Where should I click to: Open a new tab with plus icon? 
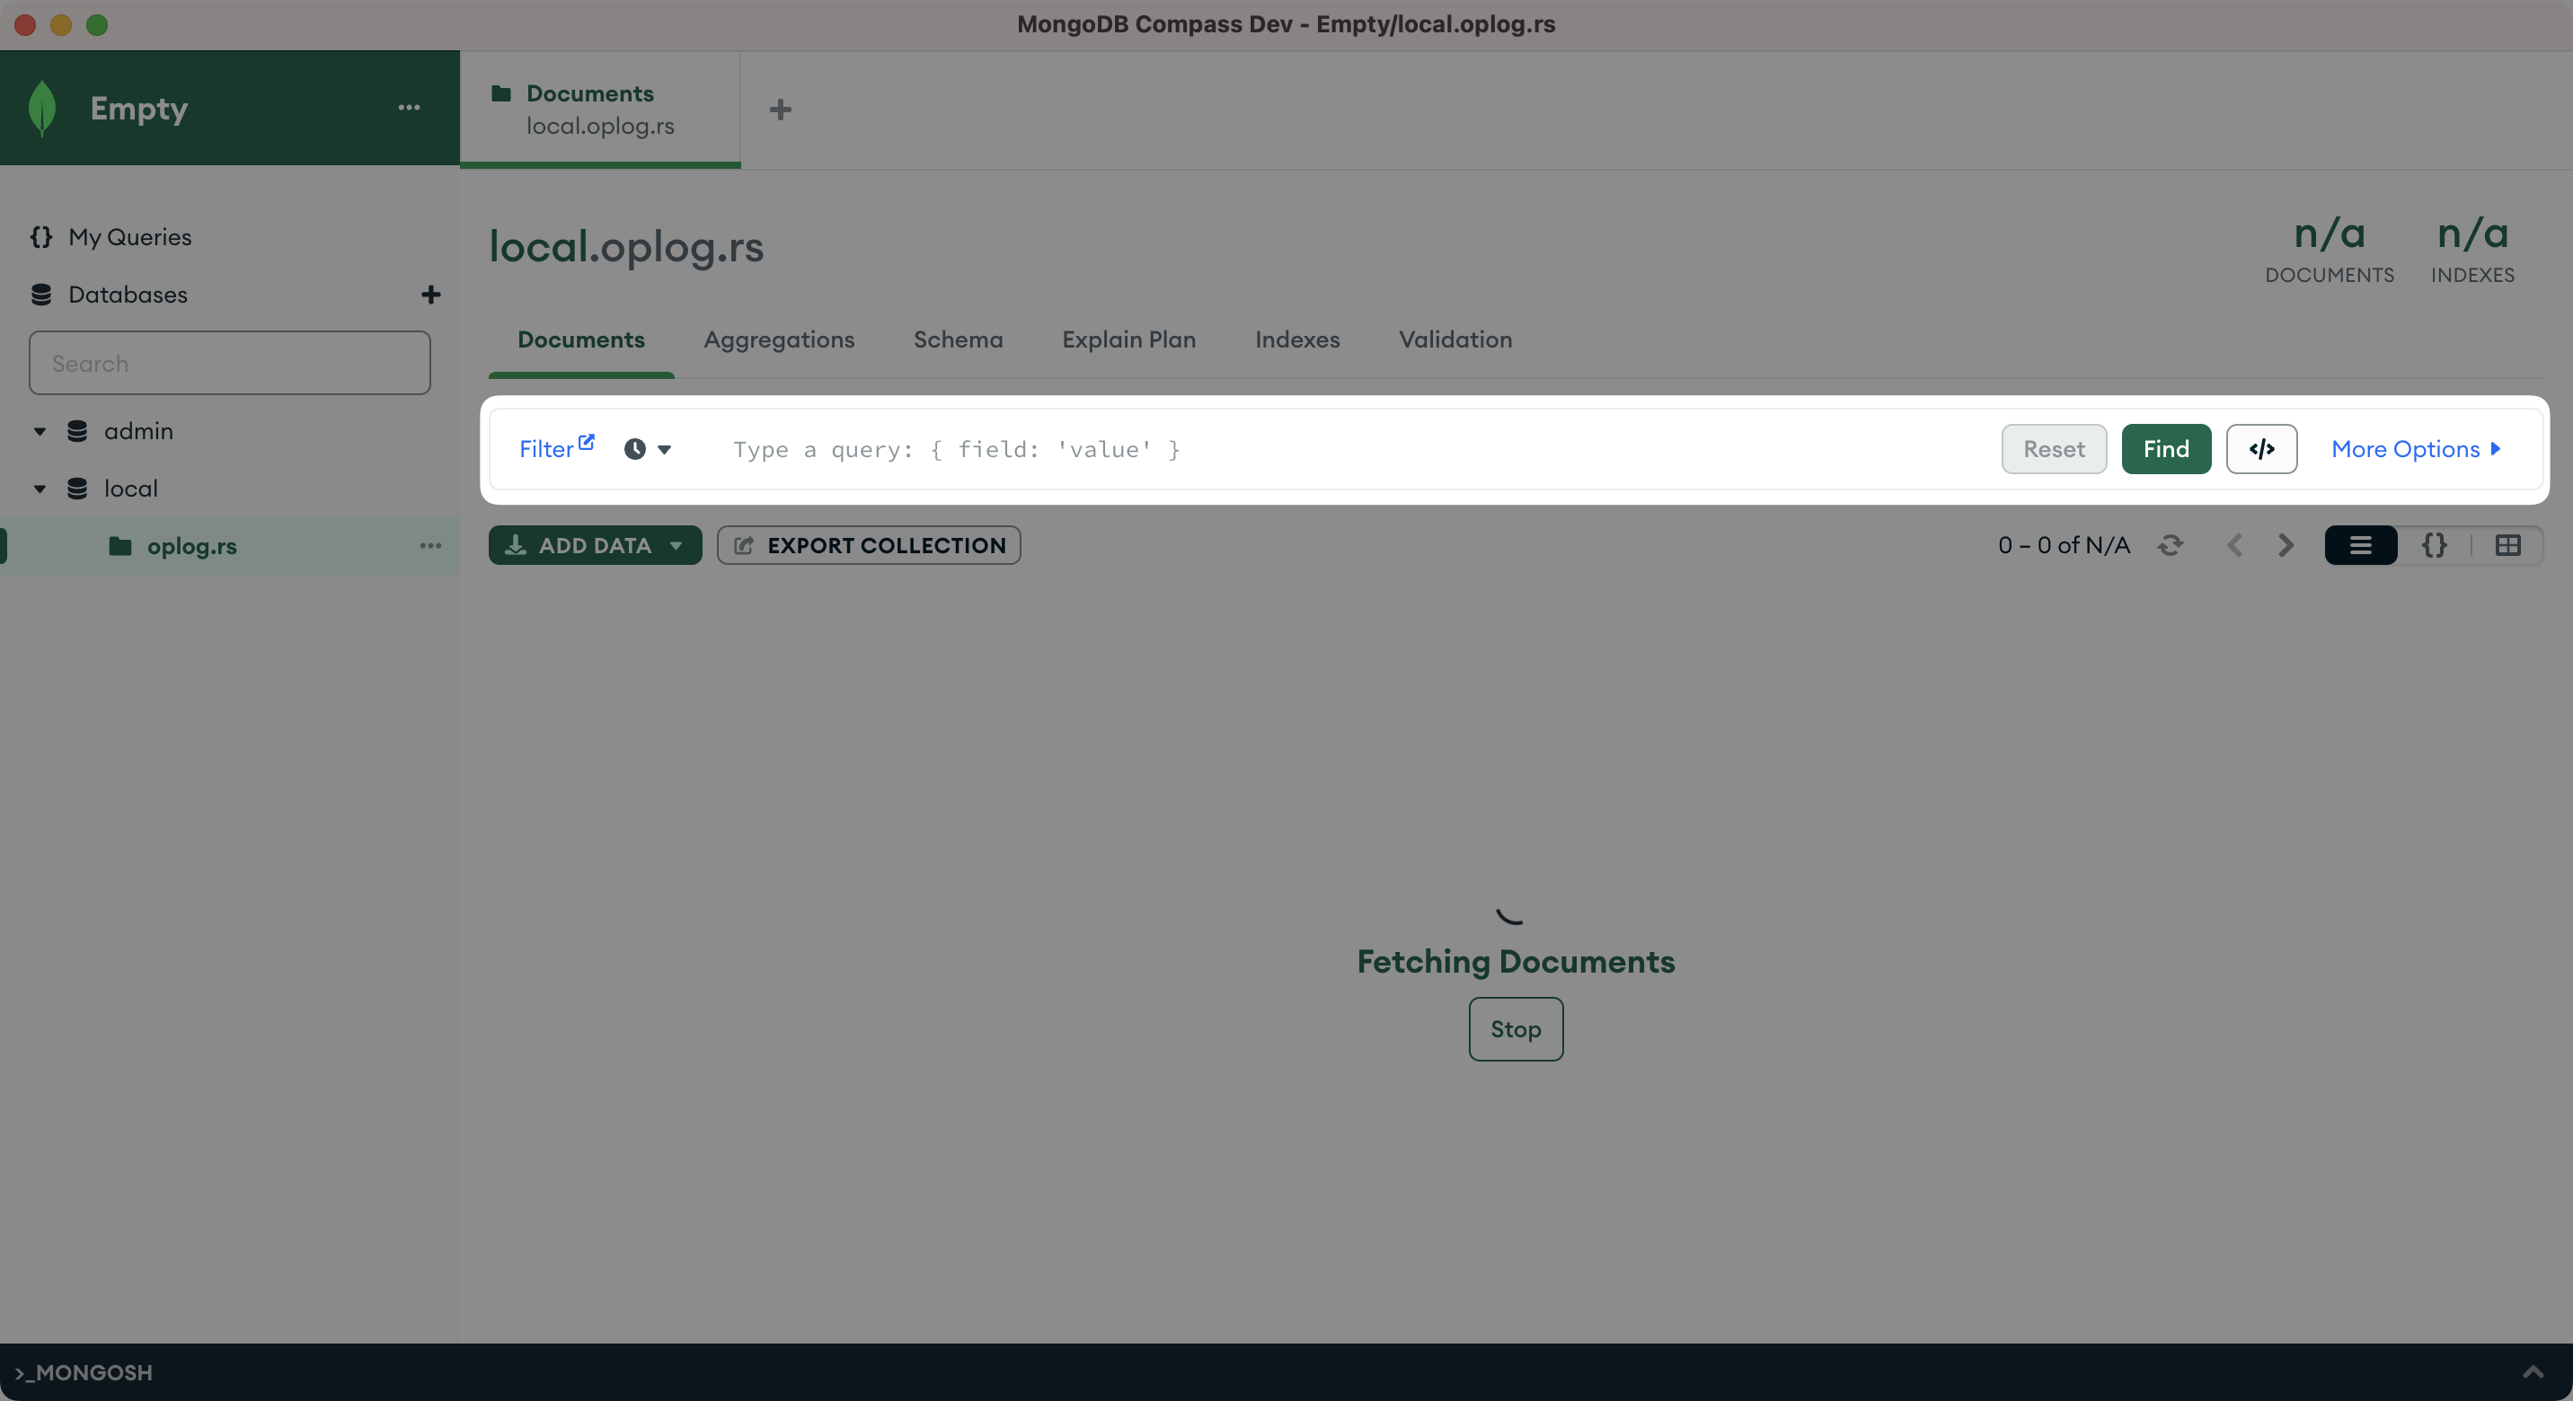780,109
